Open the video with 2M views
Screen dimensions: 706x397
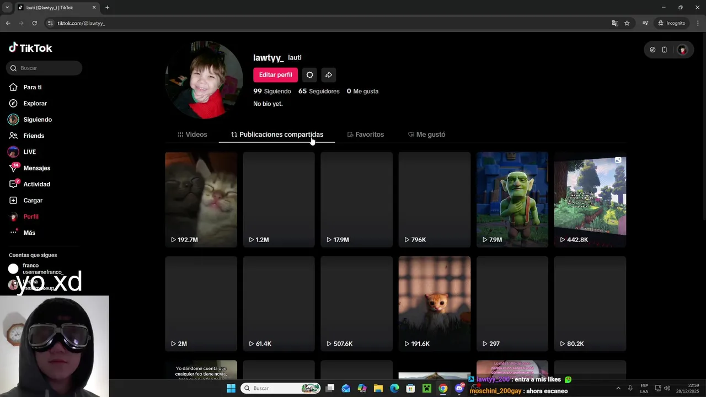201,303
